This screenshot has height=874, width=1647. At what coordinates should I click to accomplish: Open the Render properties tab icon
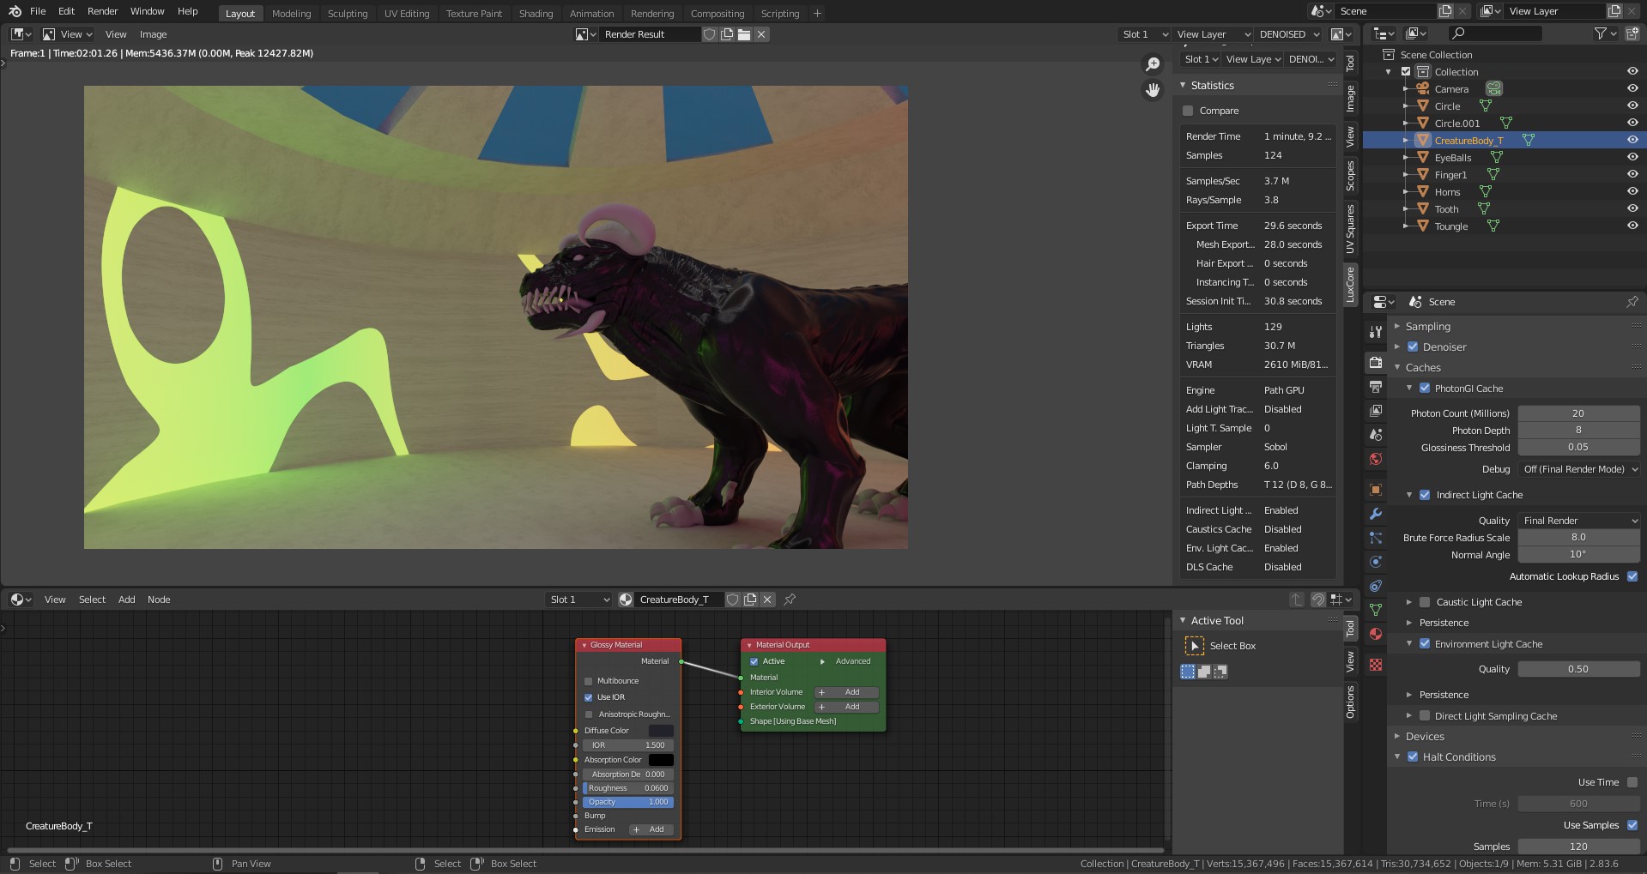[1376, 363]
